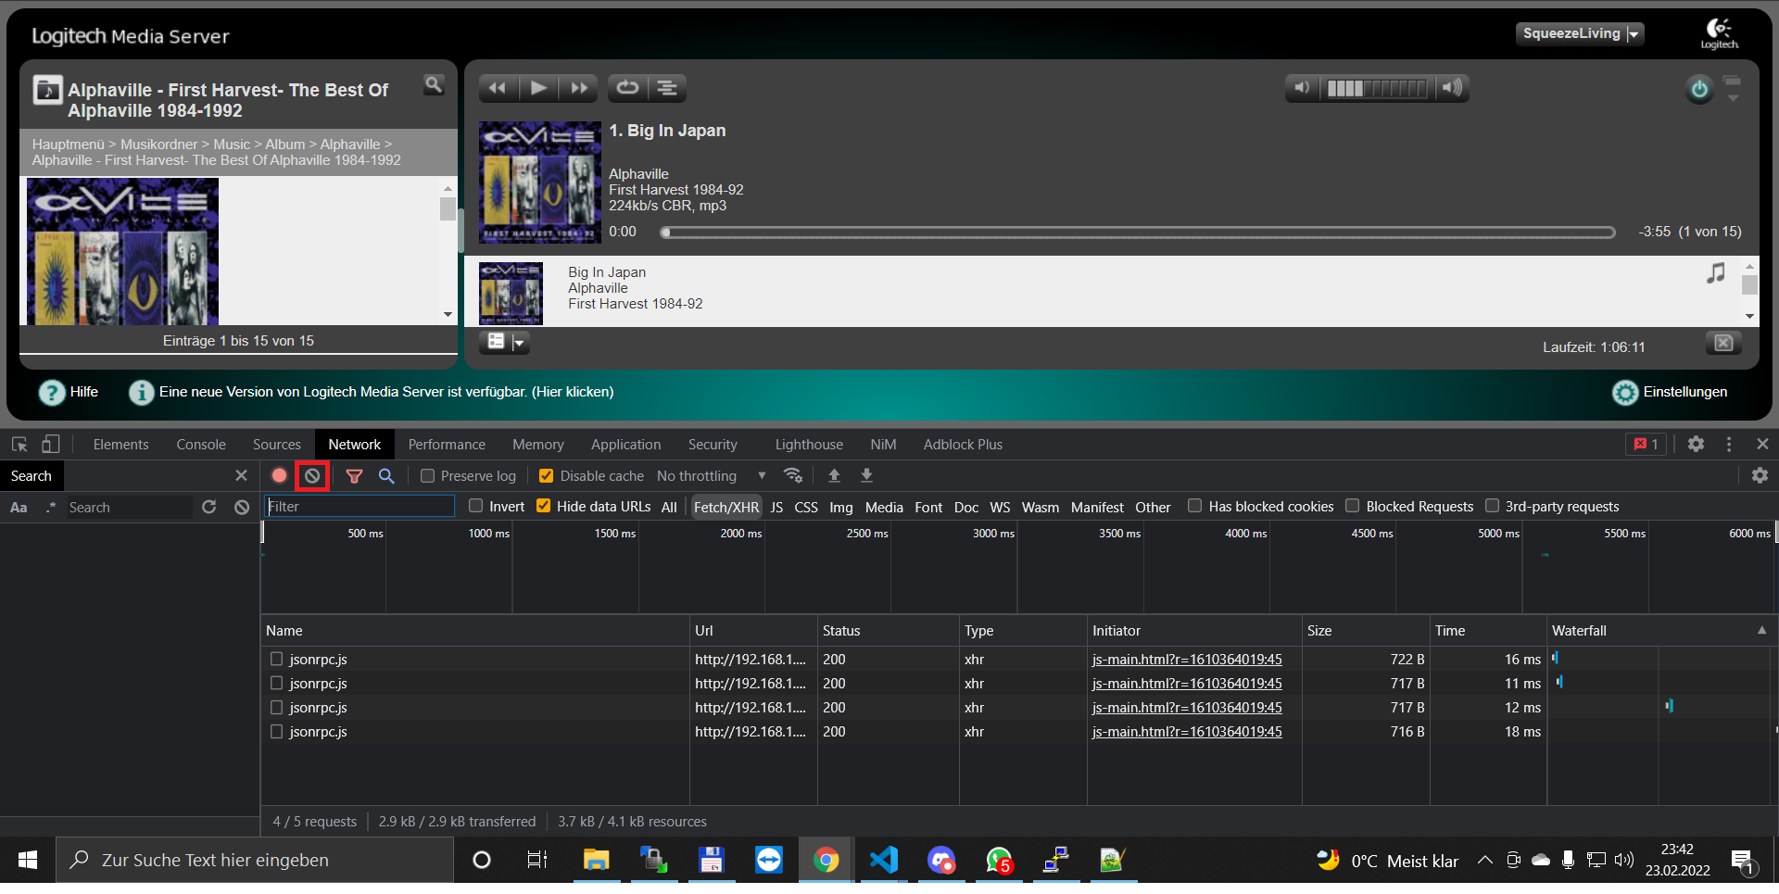Viewport: 1779px width, 894px height.
Task: Open DevTools settings gear
Action: pos(1696,445)
